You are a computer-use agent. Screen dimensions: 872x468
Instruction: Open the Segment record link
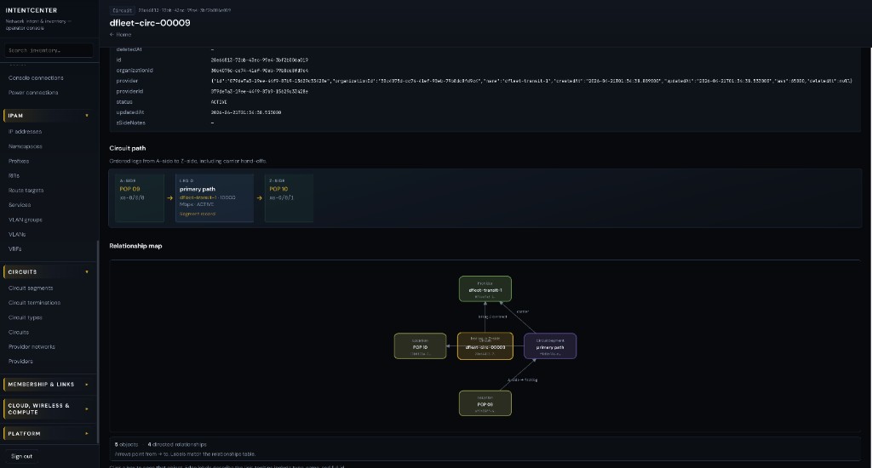pyautogui.click(x=197, y=214)
